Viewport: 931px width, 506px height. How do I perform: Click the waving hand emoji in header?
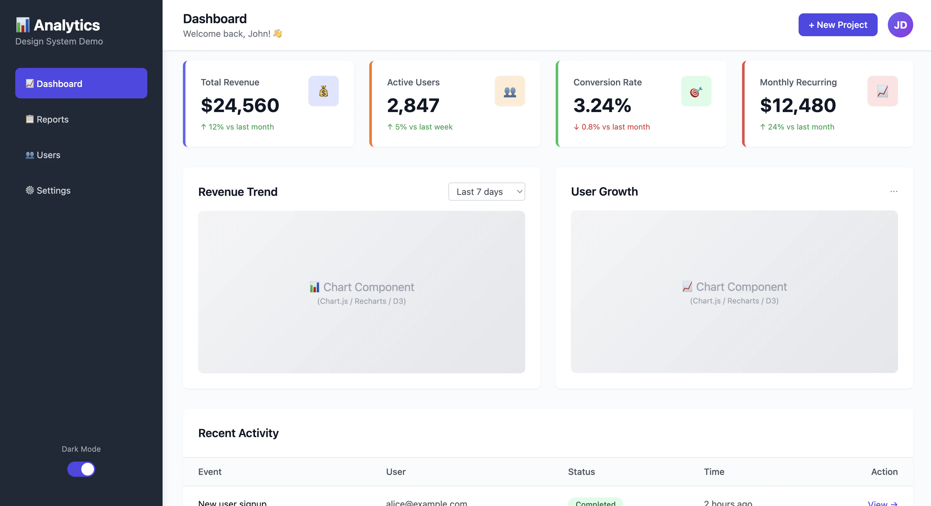(278, 34)
